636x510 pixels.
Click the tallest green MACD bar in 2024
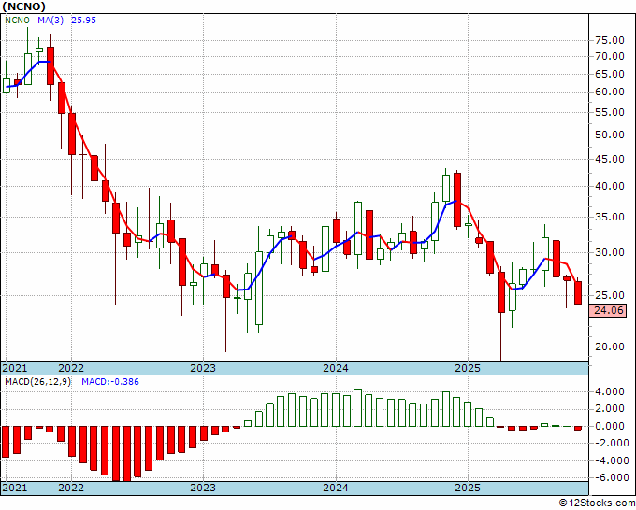(357, 408)
